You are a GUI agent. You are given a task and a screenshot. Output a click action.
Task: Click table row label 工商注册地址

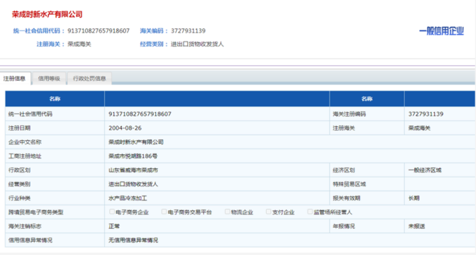[25, 156]
